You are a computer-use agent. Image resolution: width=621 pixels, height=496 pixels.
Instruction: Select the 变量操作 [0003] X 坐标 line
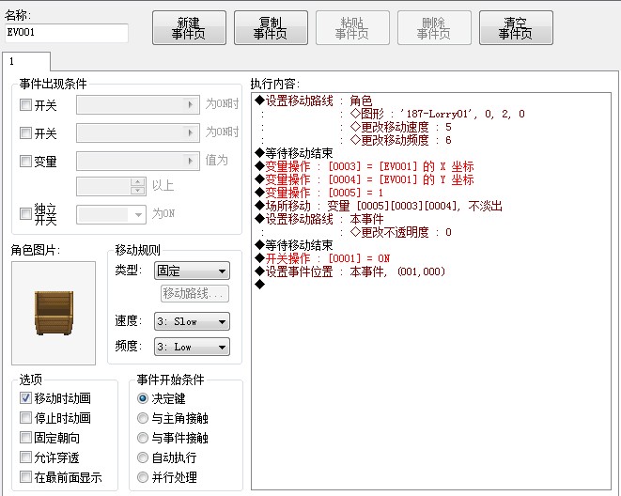tap(365, 166)
